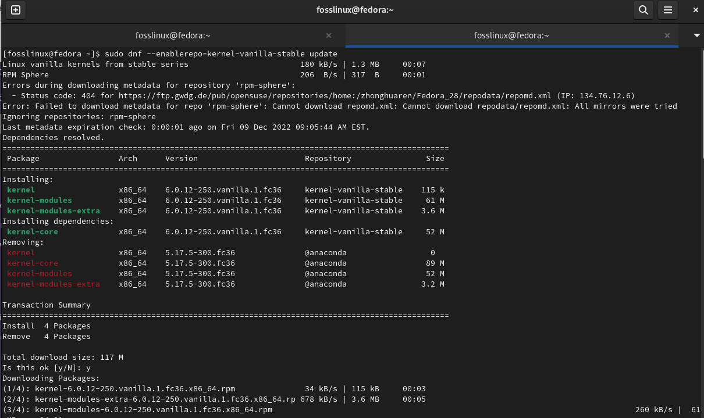Select the active fosslinux@fedora tab
704x418 pixels.
[x=511, y=35]
